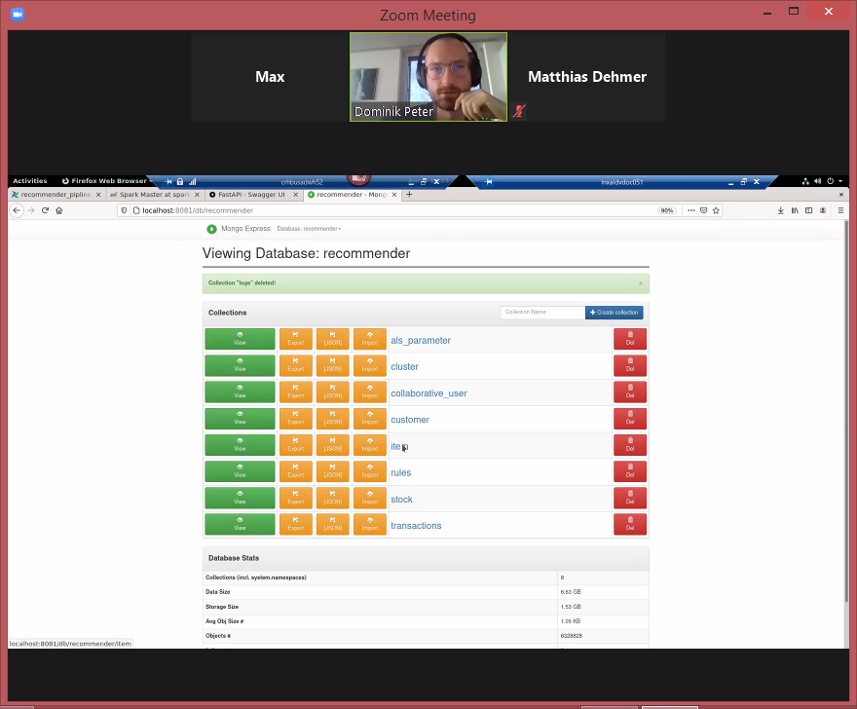View the als_parameter collection
The image size is (857, 709).
point(240,339)
